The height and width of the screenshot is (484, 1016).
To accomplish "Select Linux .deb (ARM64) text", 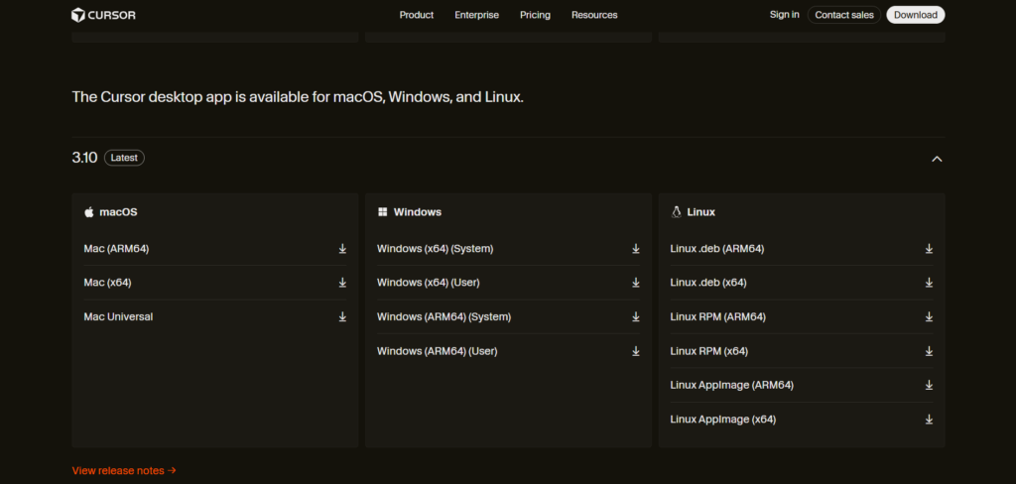I will click(x=717, y=249).
